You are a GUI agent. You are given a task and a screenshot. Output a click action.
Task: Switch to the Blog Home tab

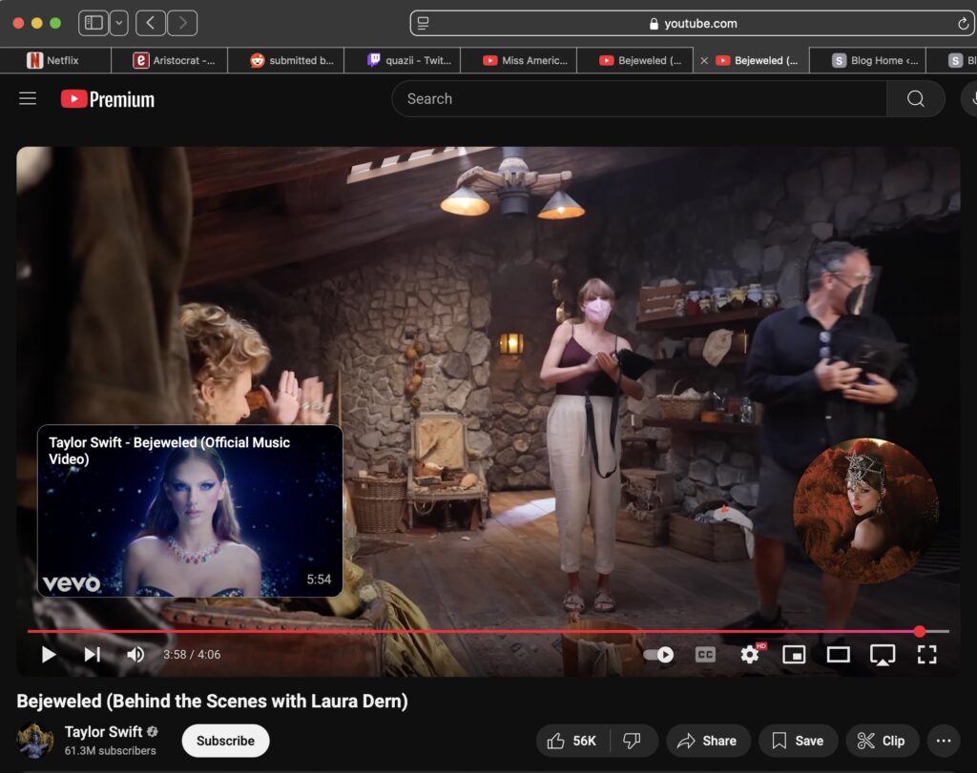[x=868, y=60]
